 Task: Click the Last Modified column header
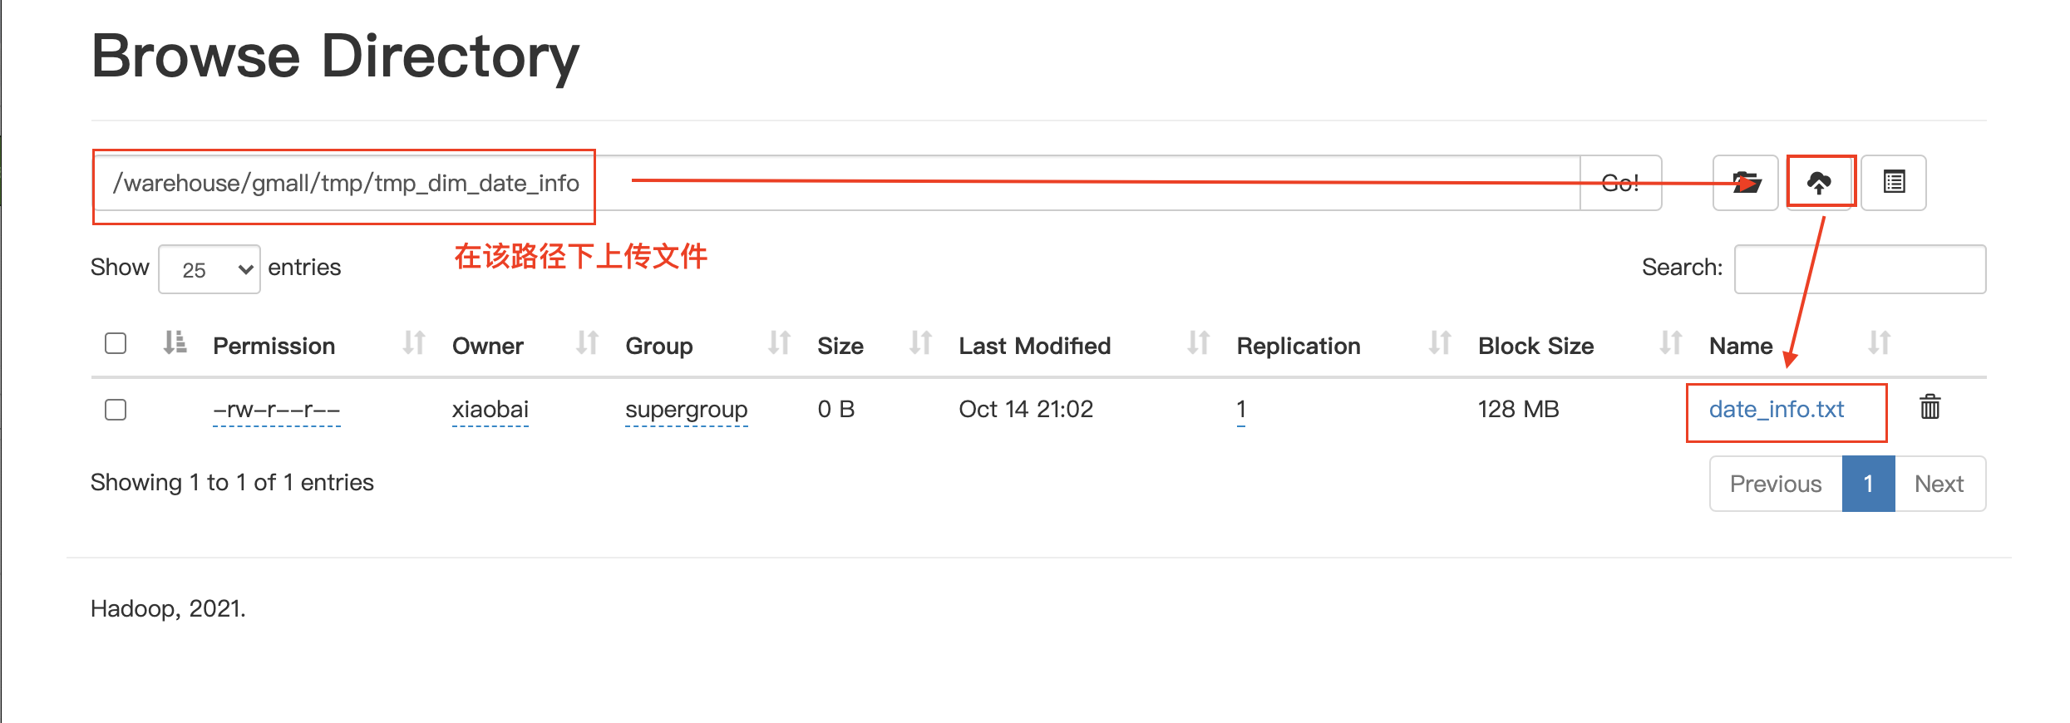(1034, 346)
